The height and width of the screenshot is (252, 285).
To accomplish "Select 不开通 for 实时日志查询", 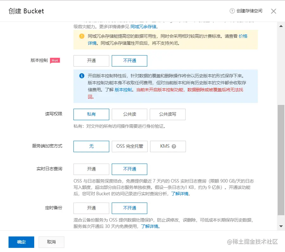I will pyautogui.click(x=130, y=169).
